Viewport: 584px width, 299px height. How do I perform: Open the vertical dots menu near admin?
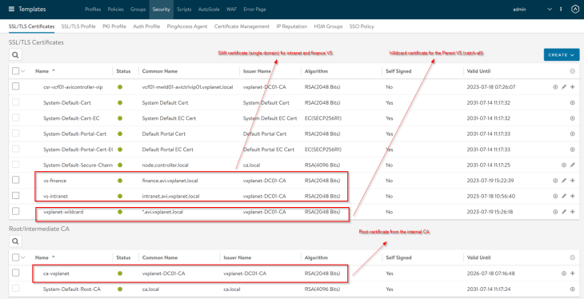(561, 10)
